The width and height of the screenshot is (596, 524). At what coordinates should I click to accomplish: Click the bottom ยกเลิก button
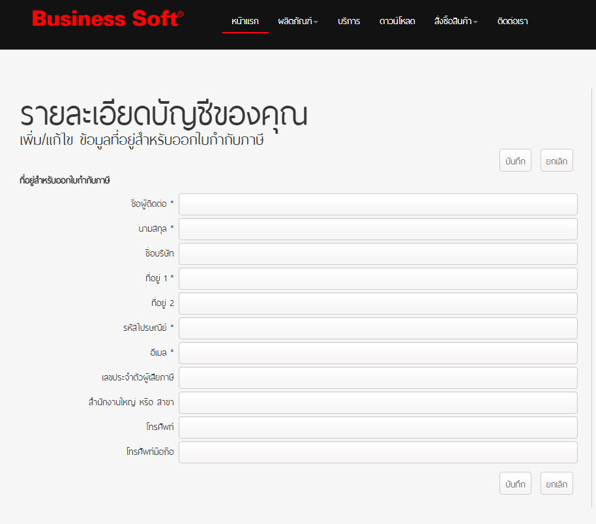tap(556, 484)
